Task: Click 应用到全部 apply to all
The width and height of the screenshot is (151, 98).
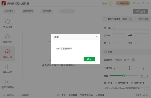Action: point(143,19)
